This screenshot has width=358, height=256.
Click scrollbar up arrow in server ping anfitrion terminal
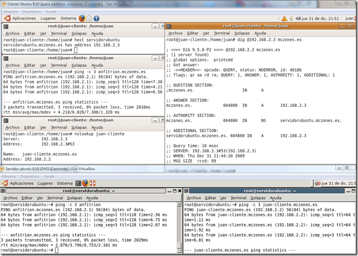tap(179, 205)
